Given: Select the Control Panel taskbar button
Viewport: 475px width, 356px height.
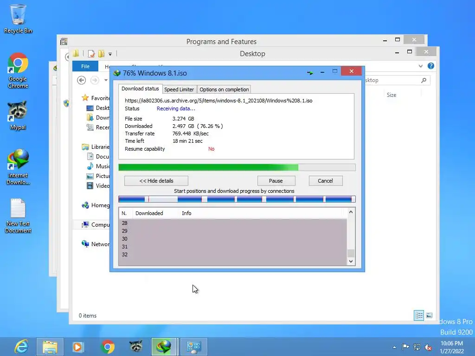Looking at the screenshot, I should (193, 347).
